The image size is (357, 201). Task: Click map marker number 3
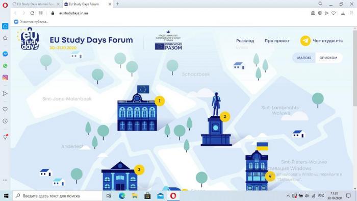139,170
